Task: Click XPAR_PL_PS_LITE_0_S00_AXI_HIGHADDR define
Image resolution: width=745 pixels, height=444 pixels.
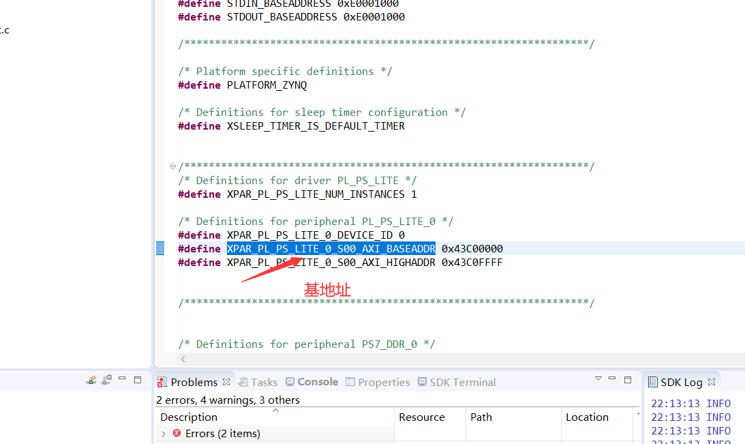Action: point(331,263)
